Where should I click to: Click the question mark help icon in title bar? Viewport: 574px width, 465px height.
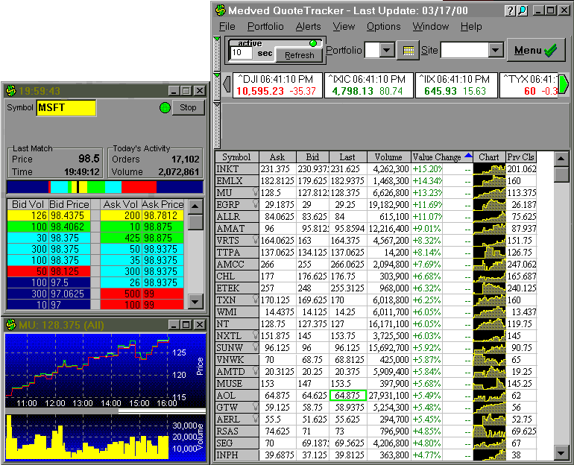(x=510, y=10)
